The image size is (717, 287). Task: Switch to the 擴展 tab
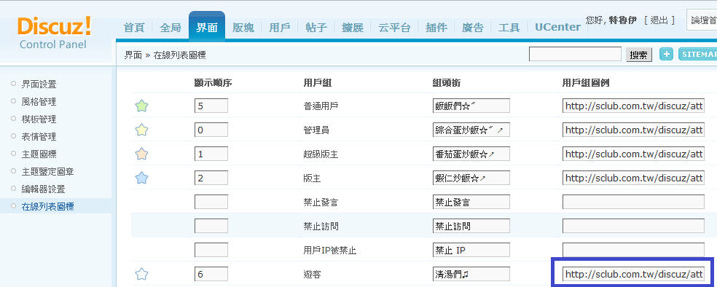353,28
